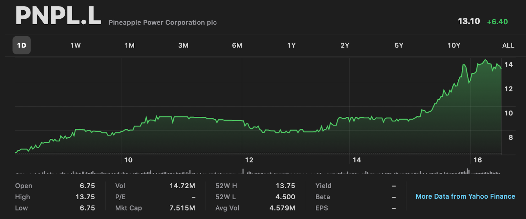Click the 52W H value 13.75

(x=285, y=186)
